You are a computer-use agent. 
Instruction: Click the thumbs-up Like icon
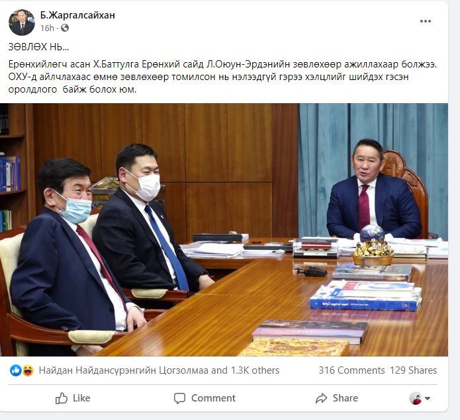pyautogui.click(x=62, y=398)
